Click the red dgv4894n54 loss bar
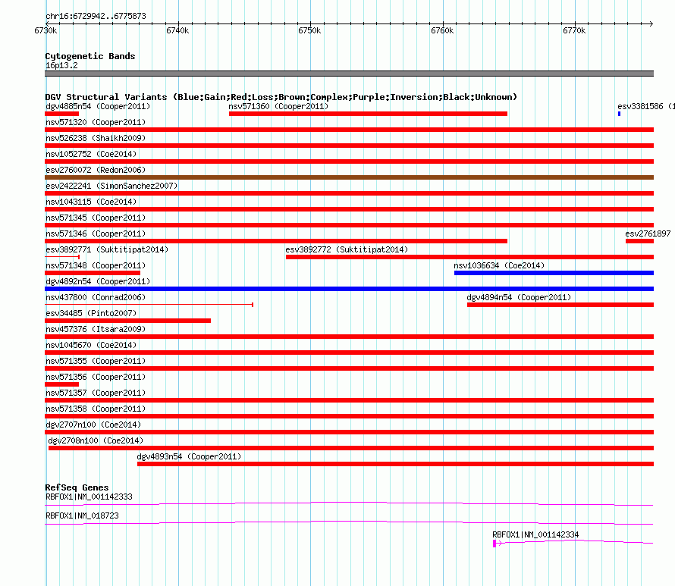675x586 pixels. click(x=560, y=305)
